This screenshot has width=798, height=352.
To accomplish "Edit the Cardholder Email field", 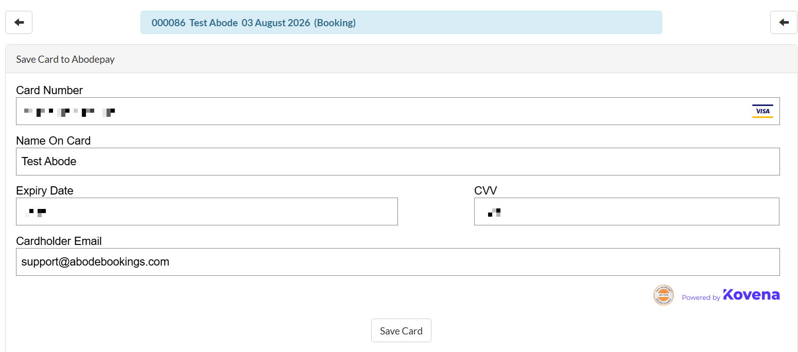I will pyautogui.click(x=398, y=262).
